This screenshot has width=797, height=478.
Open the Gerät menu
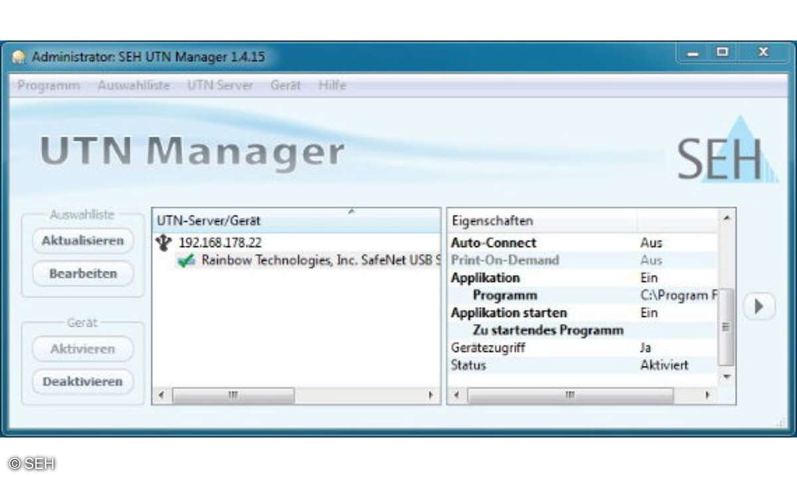click(285, 85)
